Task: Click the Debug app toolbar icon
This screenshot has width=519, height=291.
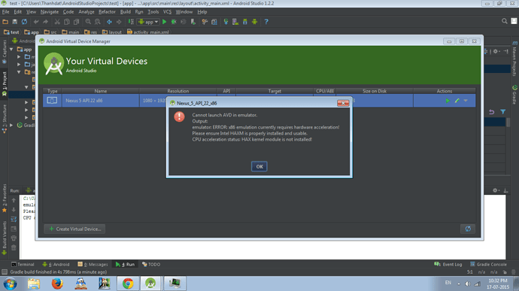Action: coord(174,22)
